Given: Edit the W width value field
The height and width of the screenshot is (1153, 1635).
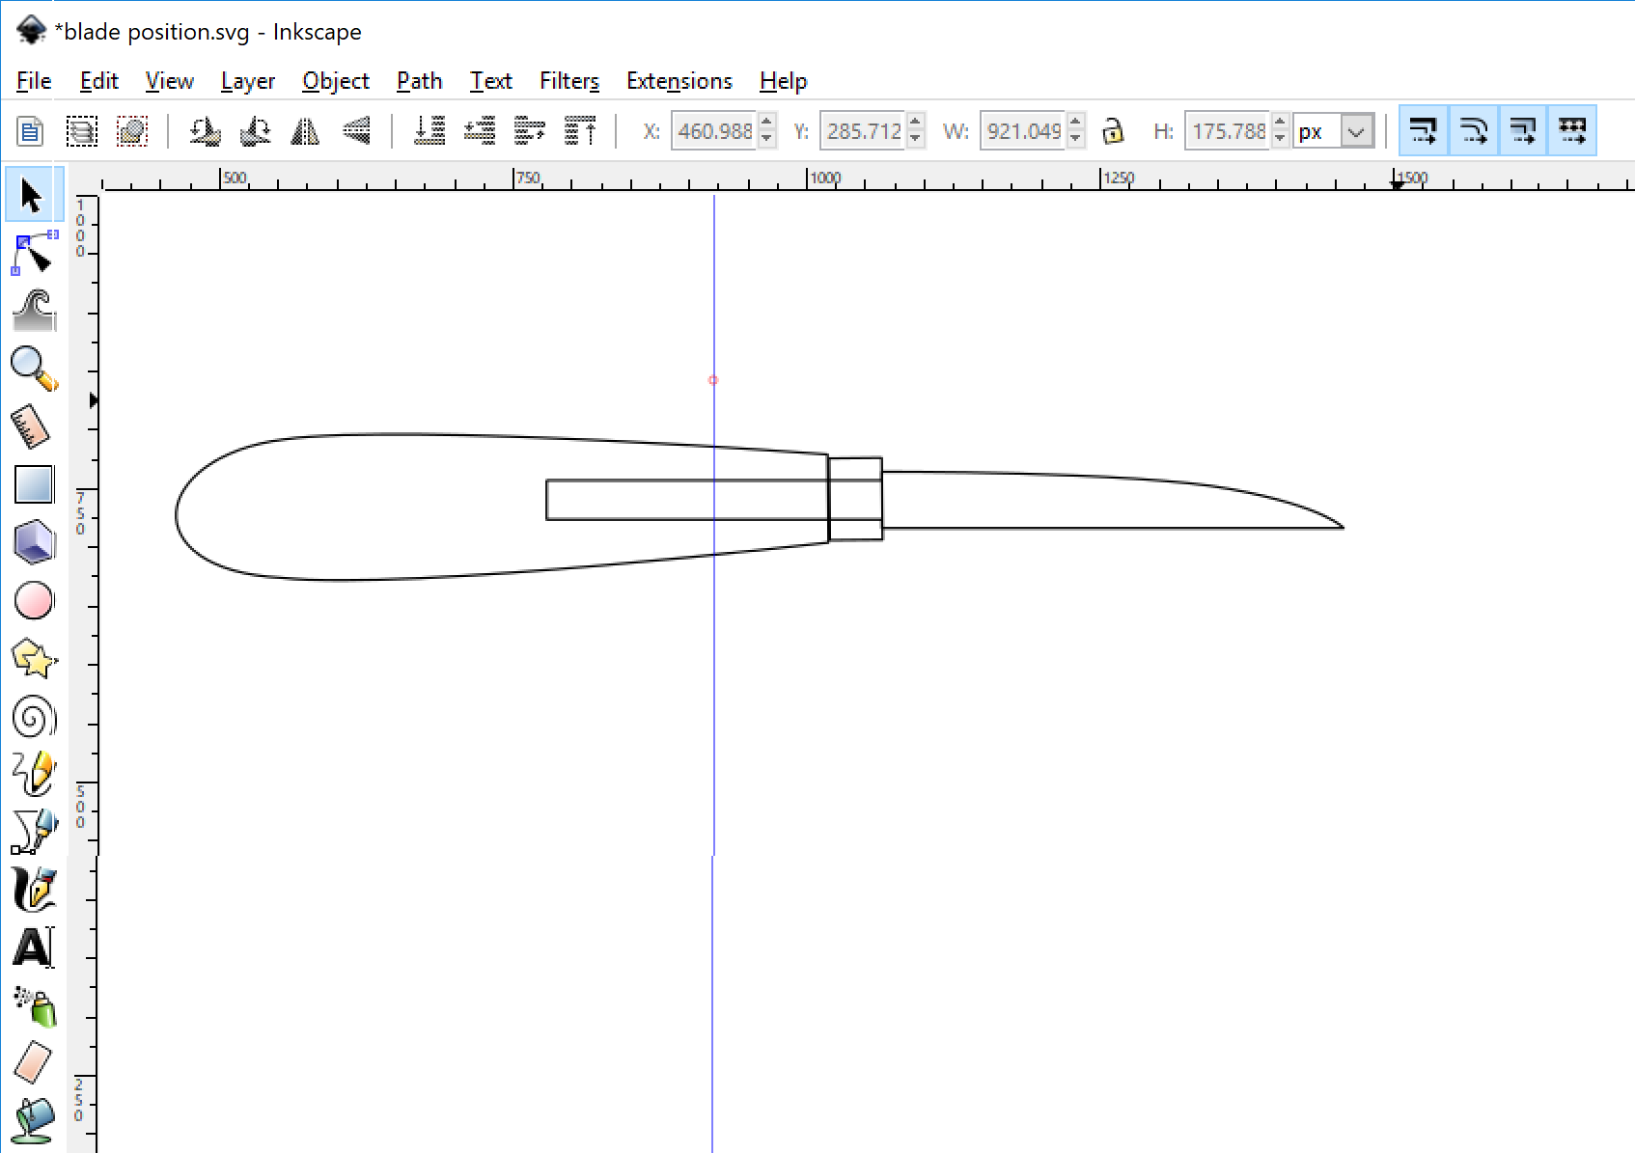Looking at the screenshot, I should 1023,130.
